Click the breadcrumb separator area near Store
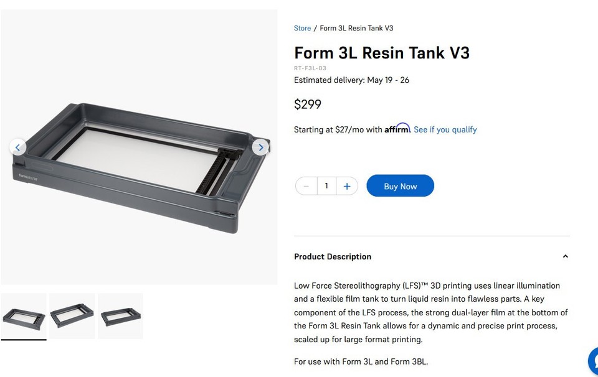 tap(315, 28)
